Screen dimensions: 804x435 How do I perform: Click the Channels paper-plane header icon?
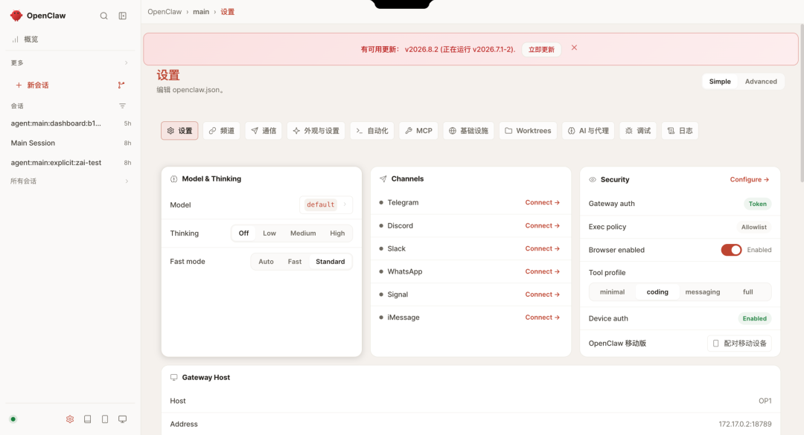point(383,178)
